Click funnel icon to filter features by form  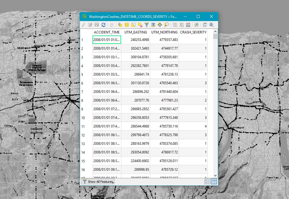point(146,25)
